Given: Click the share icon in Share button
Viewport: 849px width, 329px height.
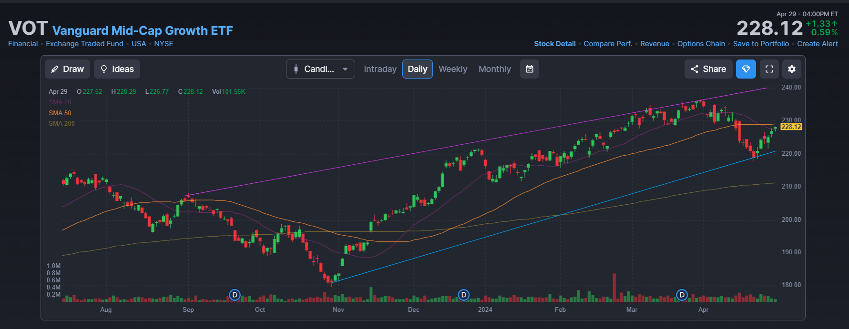Looking at the screenshot, I should point(695,69).
